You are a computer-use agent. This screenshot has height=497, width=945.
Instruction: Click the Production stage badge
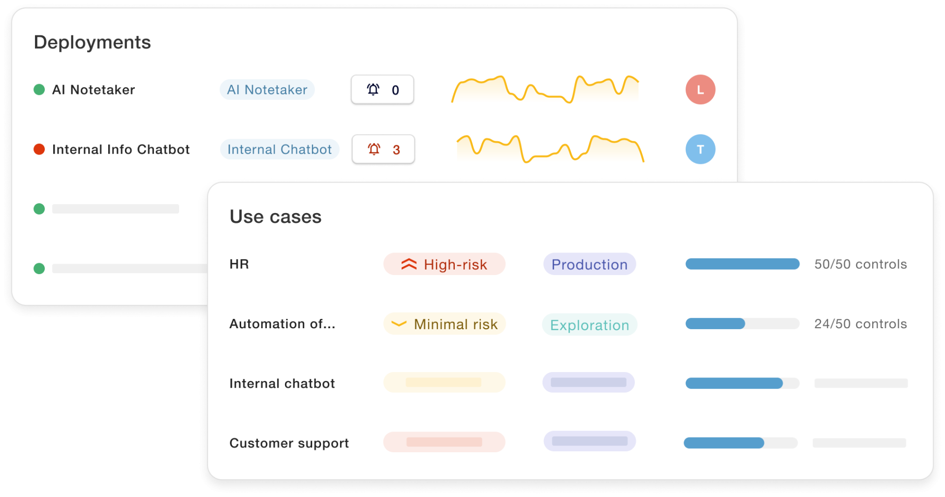click(589, 264)
